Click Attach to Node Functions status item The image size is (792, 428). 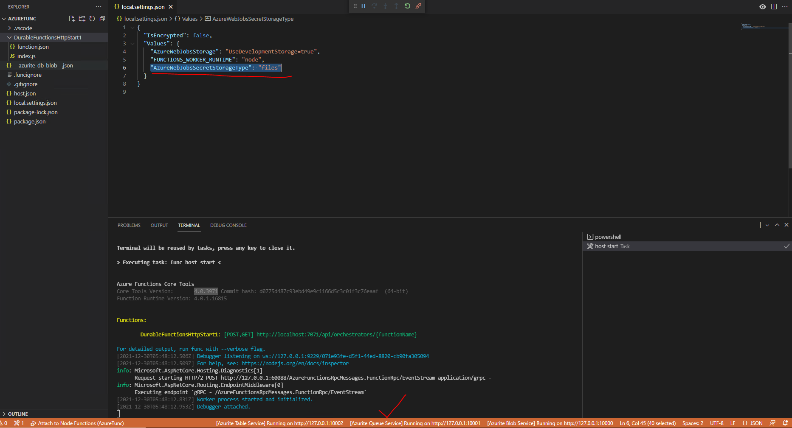pyautogui.click(x=77, y=423)
